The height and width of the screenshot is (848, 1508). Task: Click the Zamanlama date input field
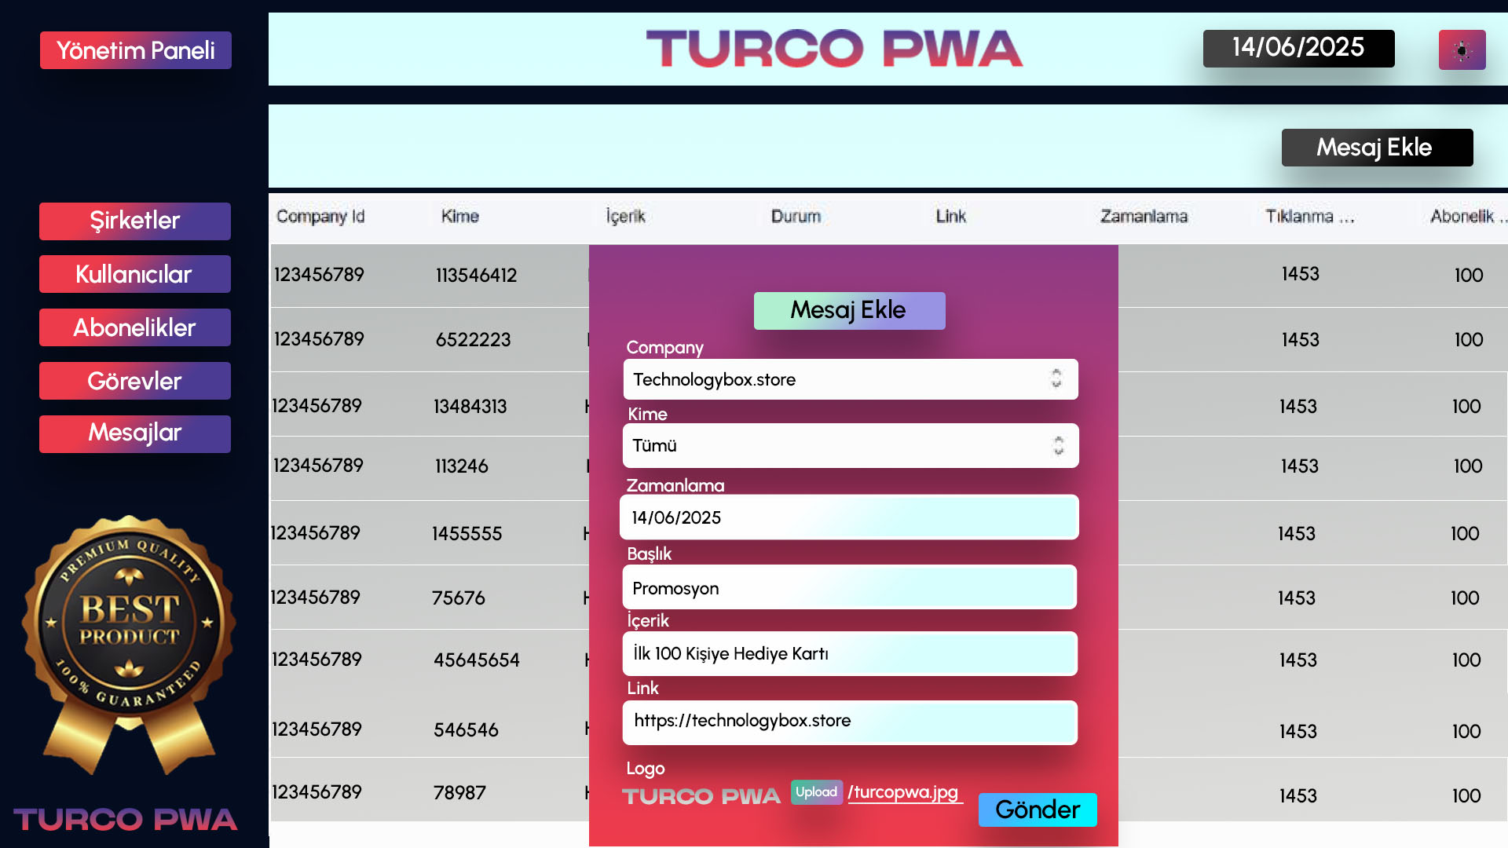pos(849,517)
